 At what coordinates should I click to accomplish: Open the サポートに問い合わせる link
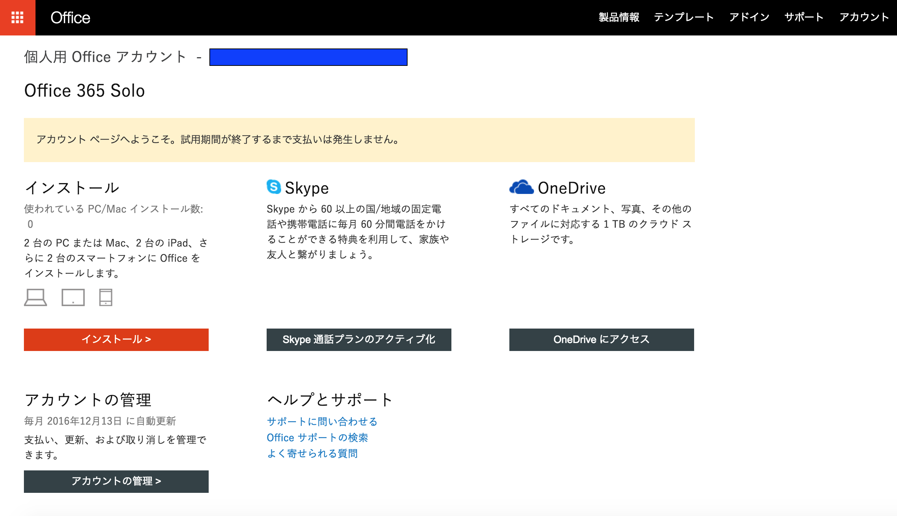[322, 422]
